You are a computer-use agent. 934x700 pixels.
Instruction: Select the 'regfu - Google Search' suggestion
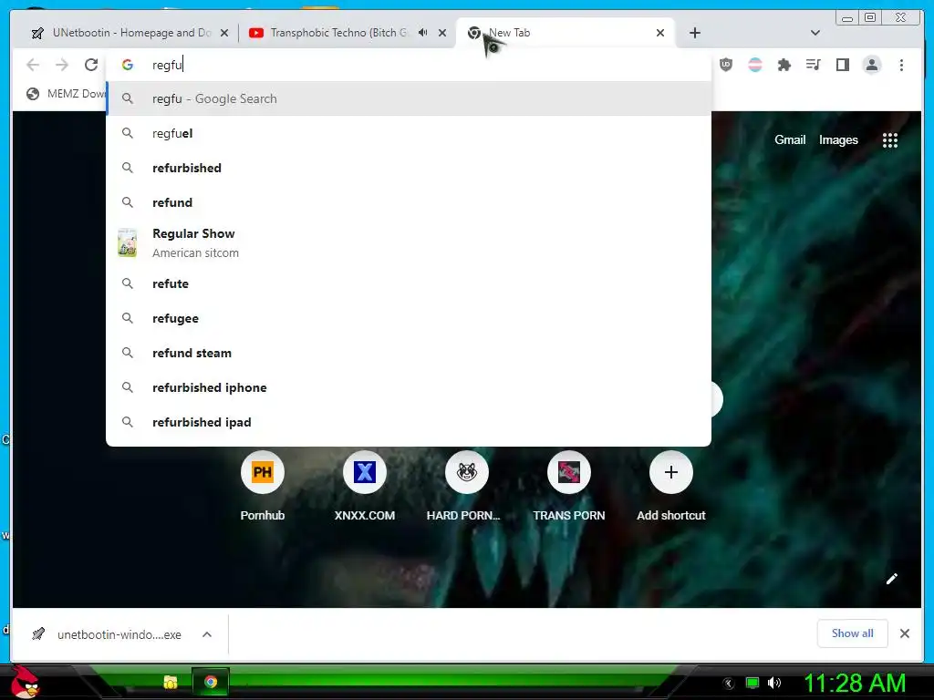409,98
